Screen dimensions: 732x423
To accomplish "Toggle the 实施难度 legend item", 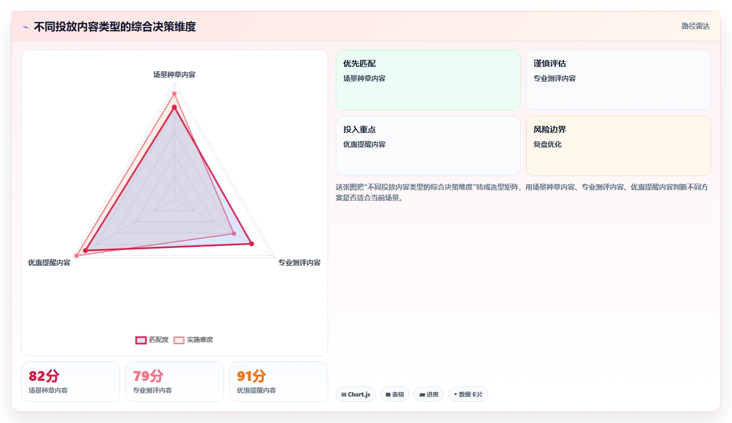I will pyautogui.click(x=194, y=340).
